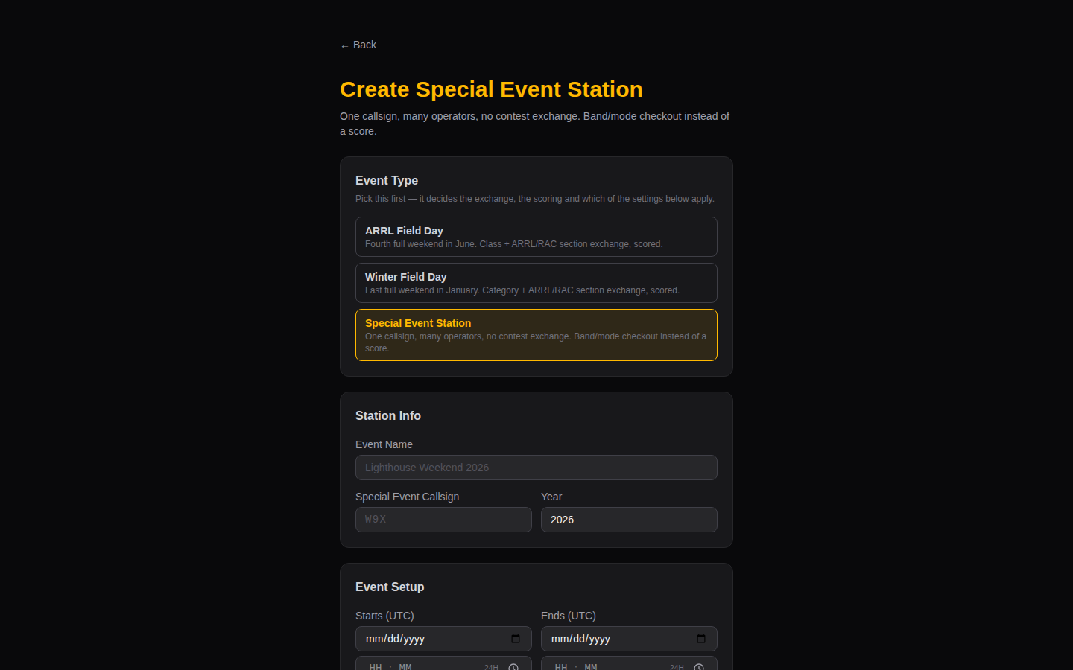Click the Year field showing 2026

pos(629,520)
